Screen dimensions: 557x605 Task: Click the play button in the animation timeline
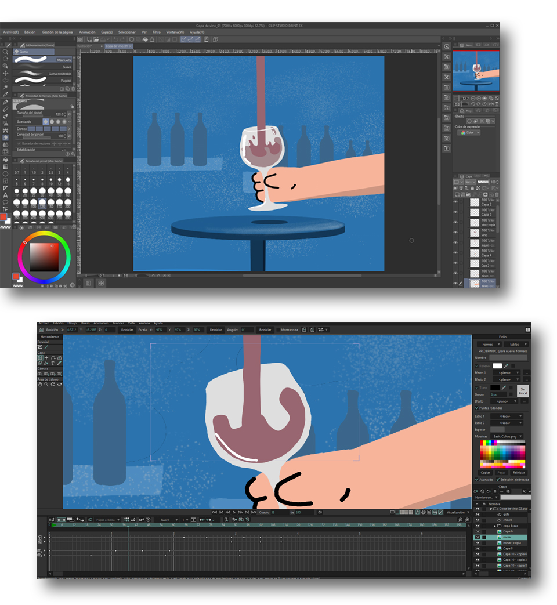click(234, 512)
